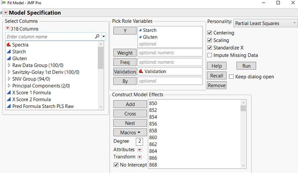The height and width of the screenshot is (173, 298).
Task: Select the Spectra column in the list
Action: tap(20, 45)
